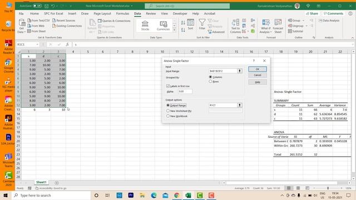Open Forecast Sheet tool
Viewport: 356px width, 200px height.
[x=278, y=26]
